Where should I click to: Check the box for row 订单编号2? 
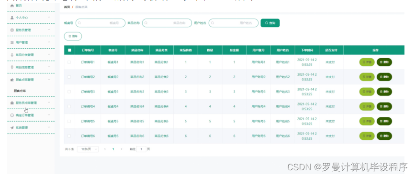[69, 77]
